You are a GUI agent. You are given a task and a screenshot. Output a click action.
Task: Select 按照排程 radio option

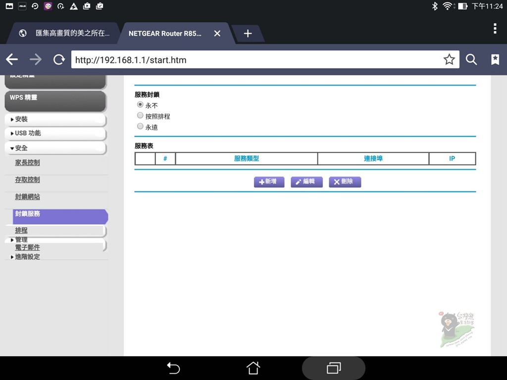pyautogui.click(x=140, y=115)
